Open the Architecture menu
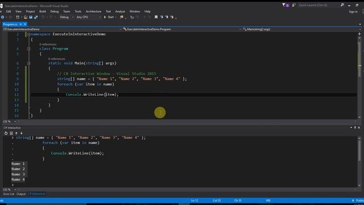 pos(93,11)
